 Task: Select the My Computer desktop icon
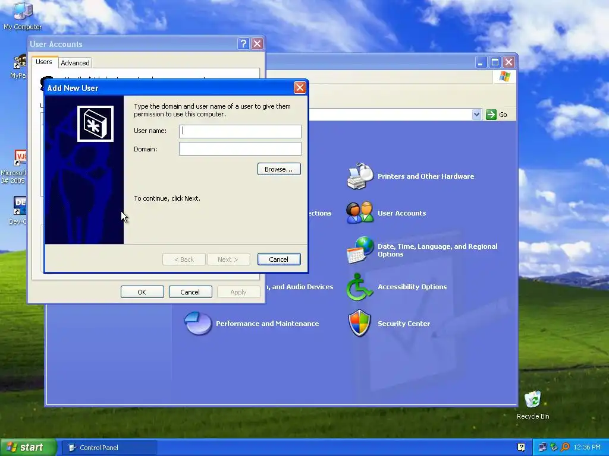pyautogui.click(x=23, y=15)
